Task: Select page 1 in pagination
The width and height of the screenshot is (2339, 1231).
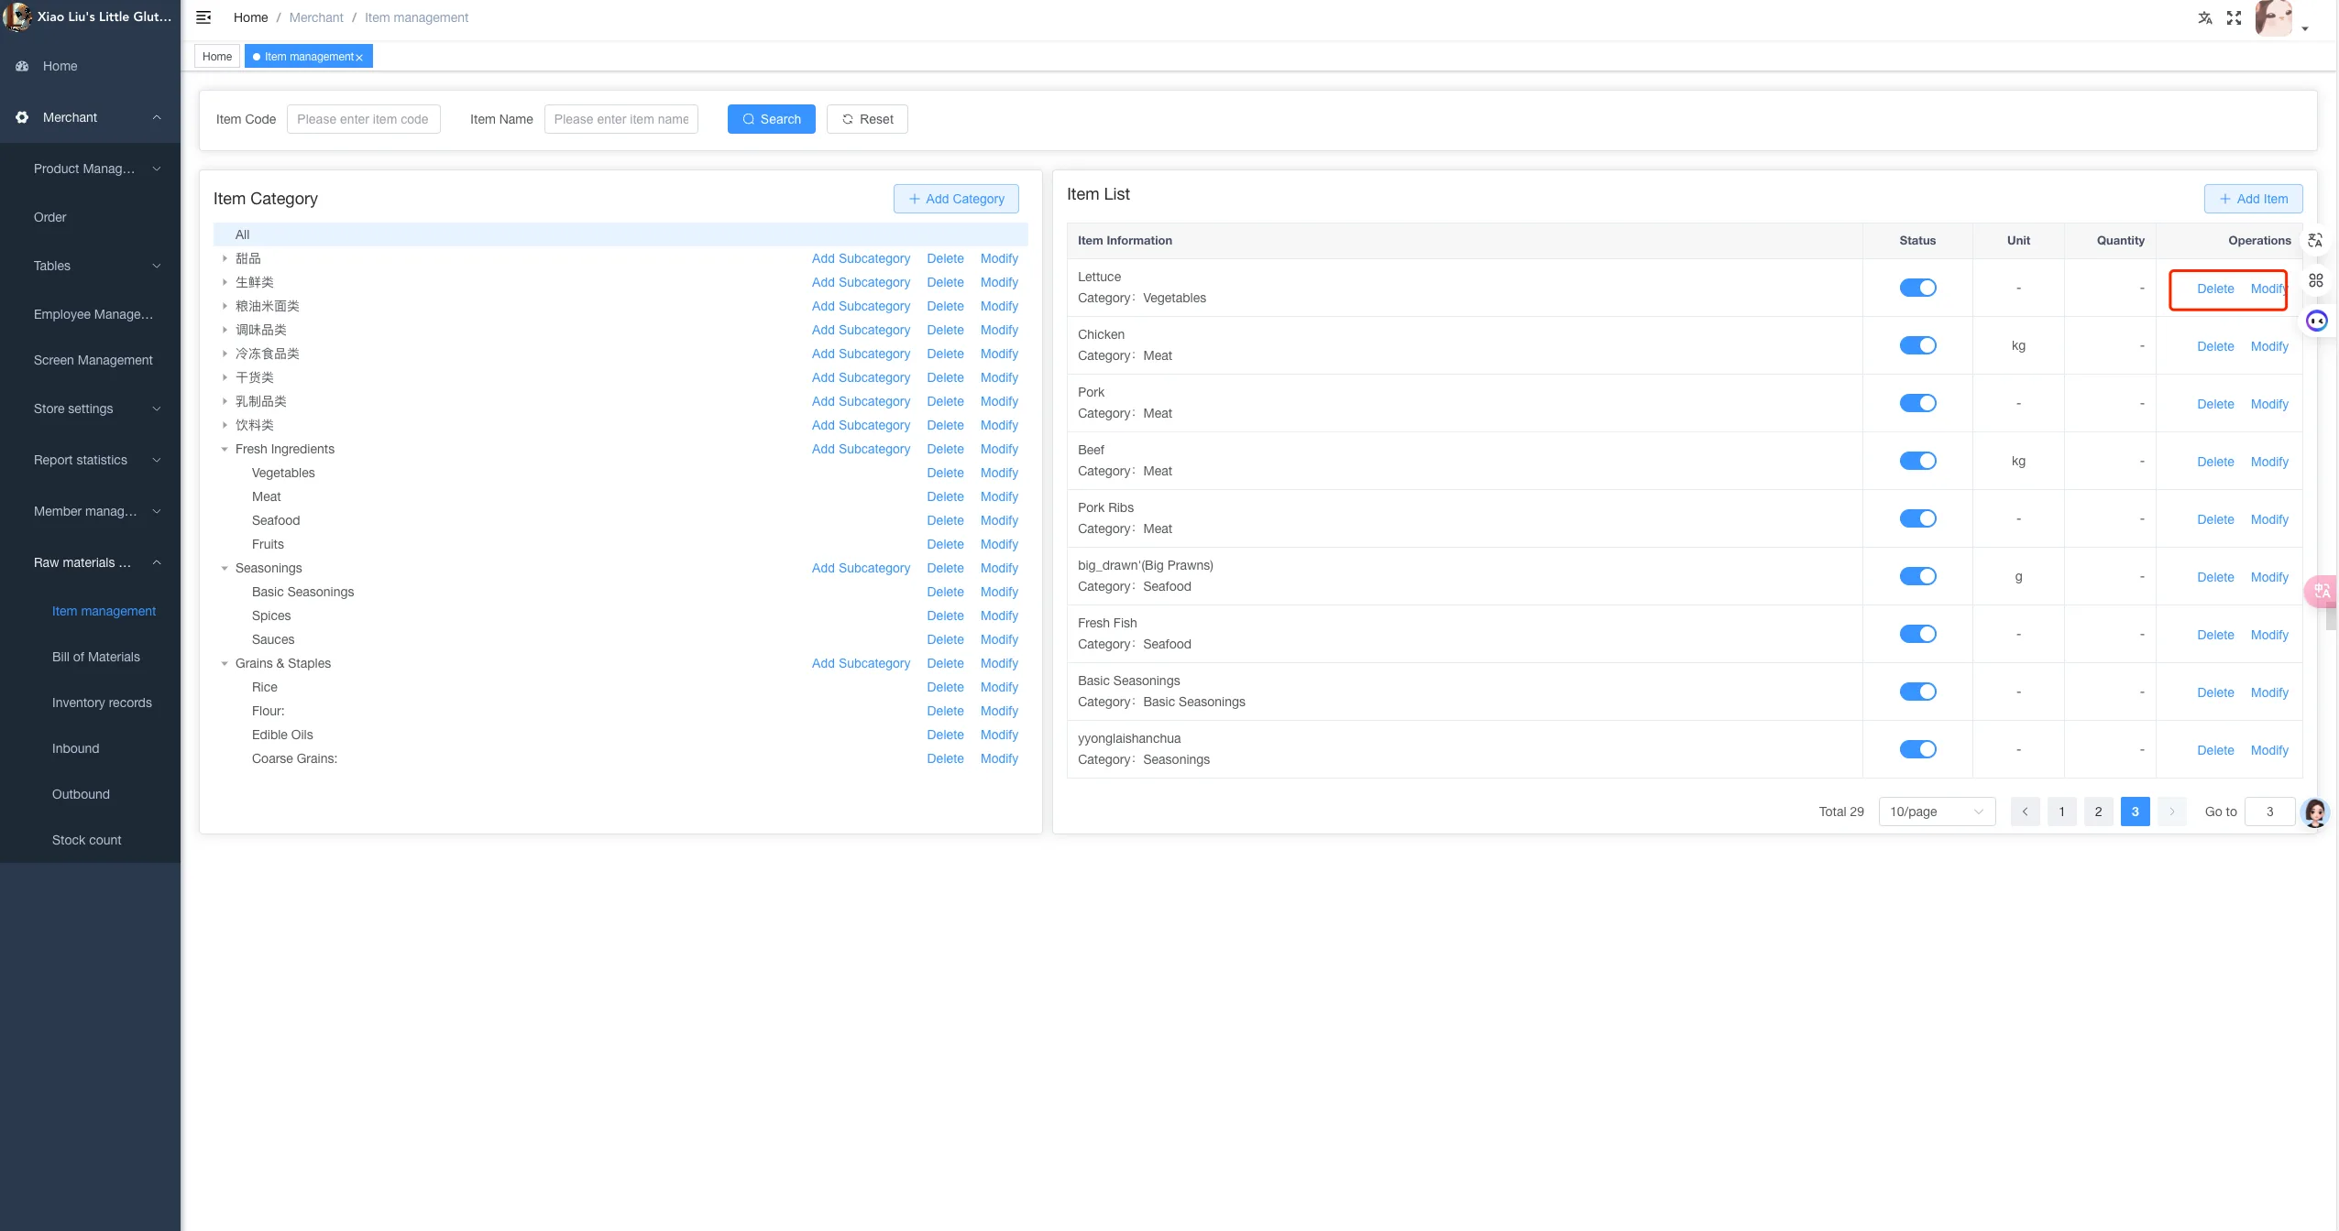Action: 2061,812
